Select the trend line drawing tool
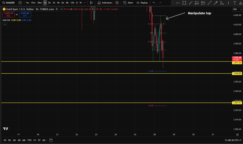This screenshot has height=144, width=243. point(191,3)
